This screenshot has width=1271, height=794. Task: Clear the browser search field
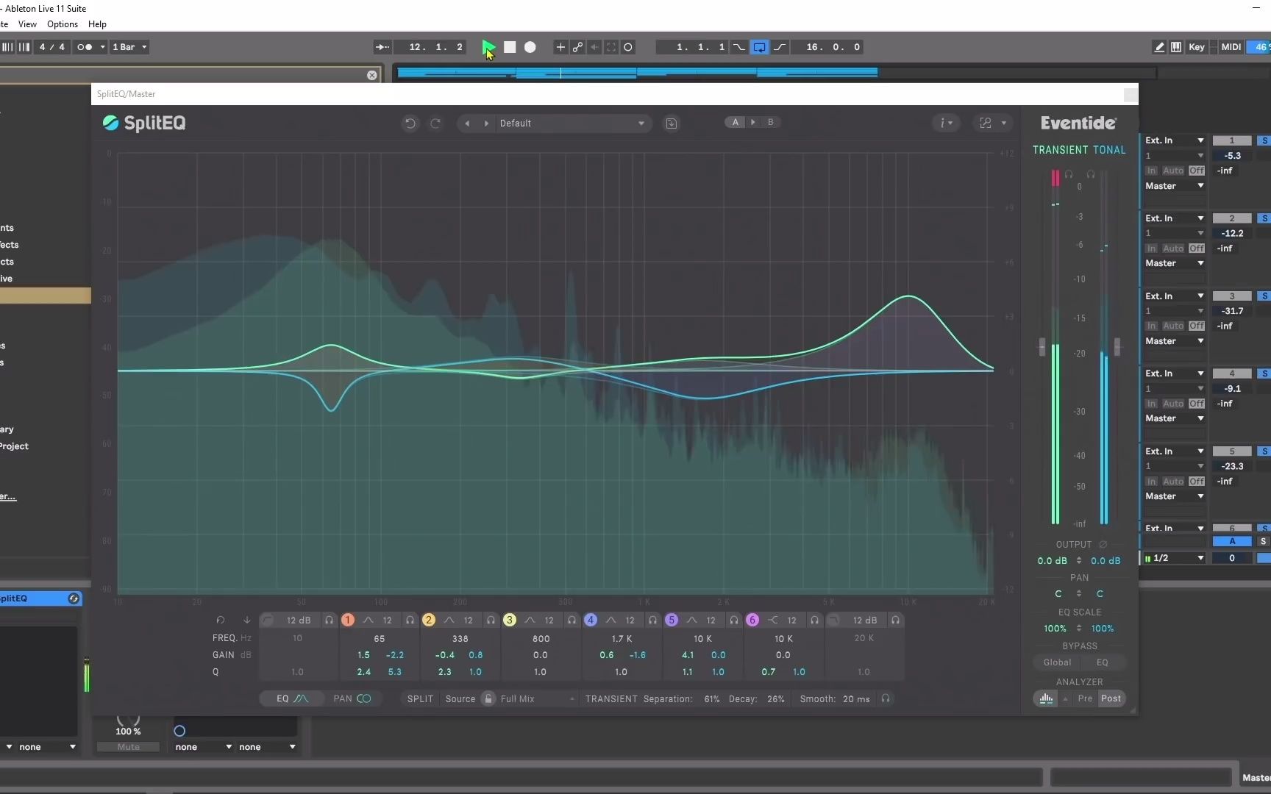(372, 75)
